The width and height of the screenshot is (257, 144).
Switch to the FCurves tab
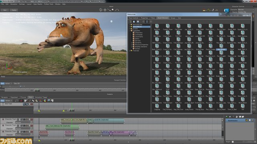click(x=23, y=97)
